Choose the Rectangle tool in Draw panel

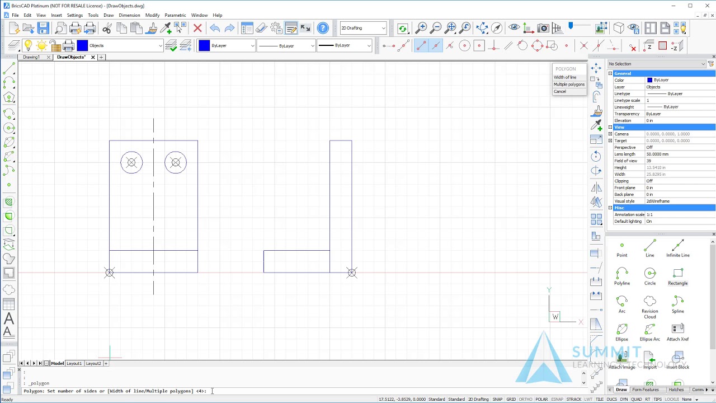(x=677, y=276)
